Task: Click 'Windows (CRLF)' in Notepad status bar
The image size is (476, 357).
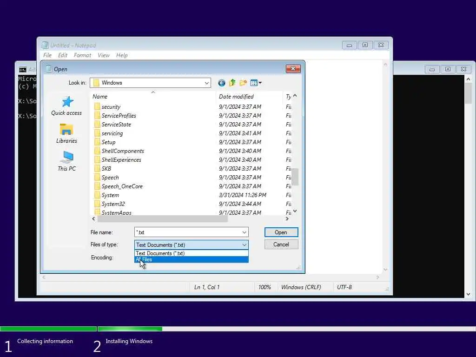Action: [x=301, y=287]
